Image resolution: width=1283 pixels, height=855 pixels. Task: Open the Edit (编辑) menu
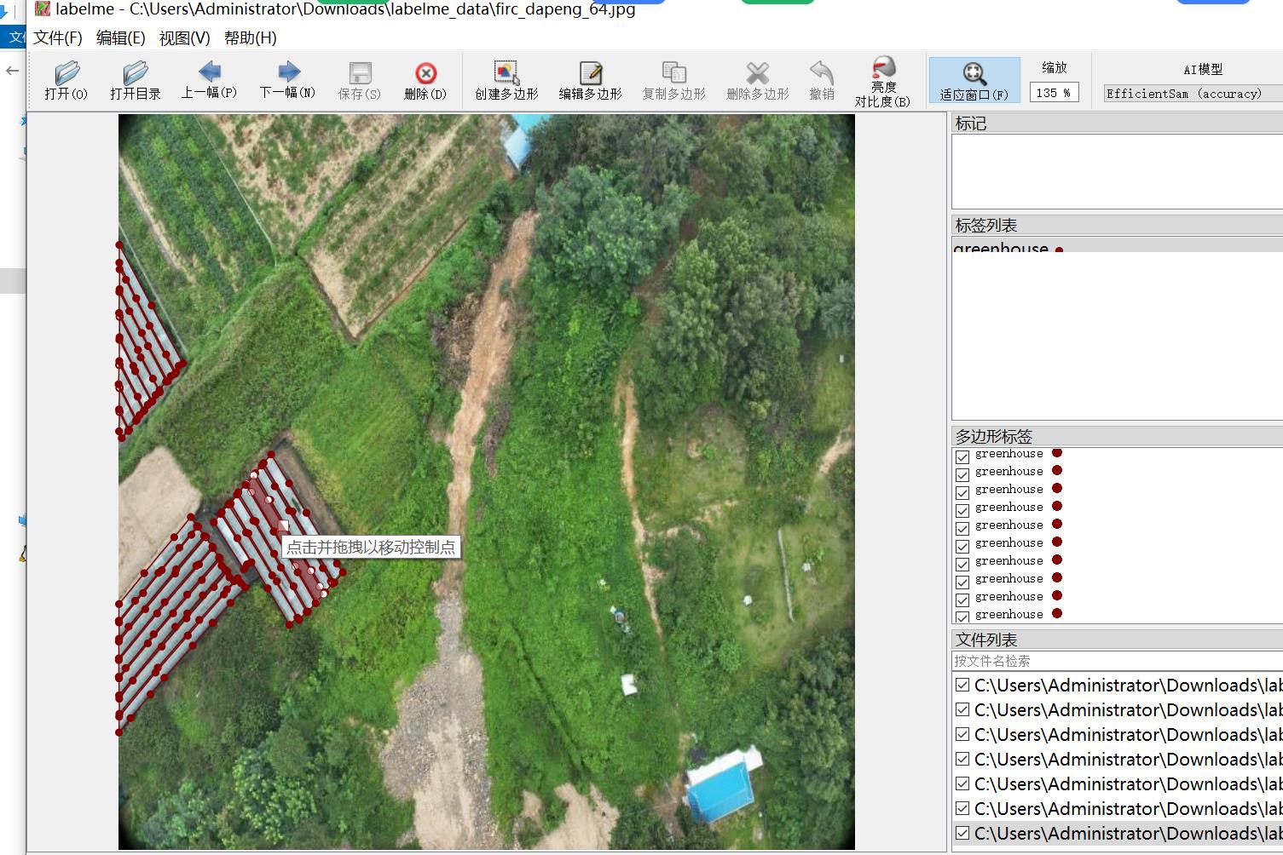[x=120, y=38]
